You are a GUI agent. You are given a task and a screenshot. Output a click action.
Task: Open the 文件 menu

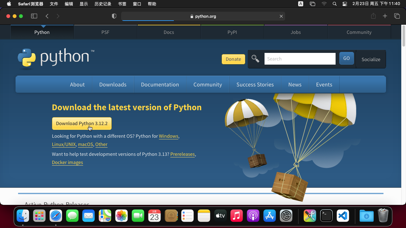[54, 4]
